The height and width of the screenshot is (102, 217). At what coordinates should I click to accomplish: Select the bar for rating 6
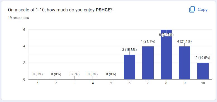click(x=129, y=67)
